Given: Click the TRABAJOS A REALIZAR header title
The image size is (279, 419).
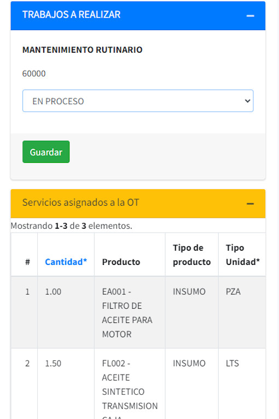Looking at the screenshot, I should pos(72,15).
